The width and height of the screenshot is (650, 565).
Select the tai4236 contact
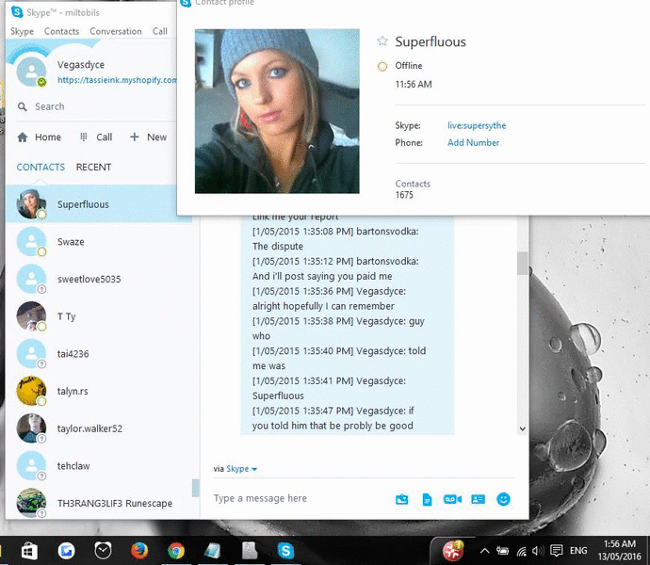coord(99,353)
